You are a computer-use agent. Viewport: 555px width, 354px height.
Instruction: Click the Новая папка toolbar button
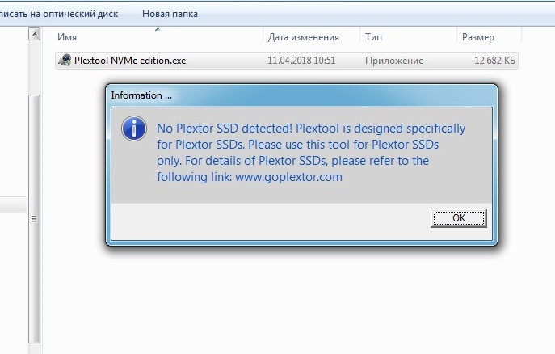170,14
